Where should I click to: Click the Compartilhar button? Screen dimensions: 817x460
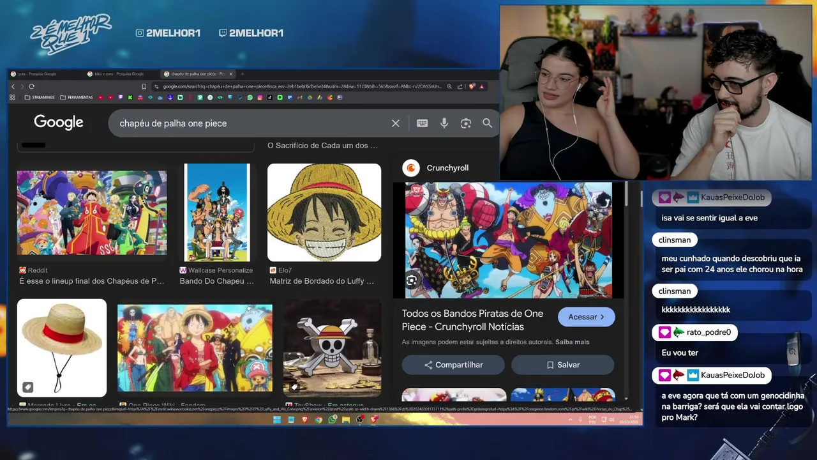pos(453,365)
